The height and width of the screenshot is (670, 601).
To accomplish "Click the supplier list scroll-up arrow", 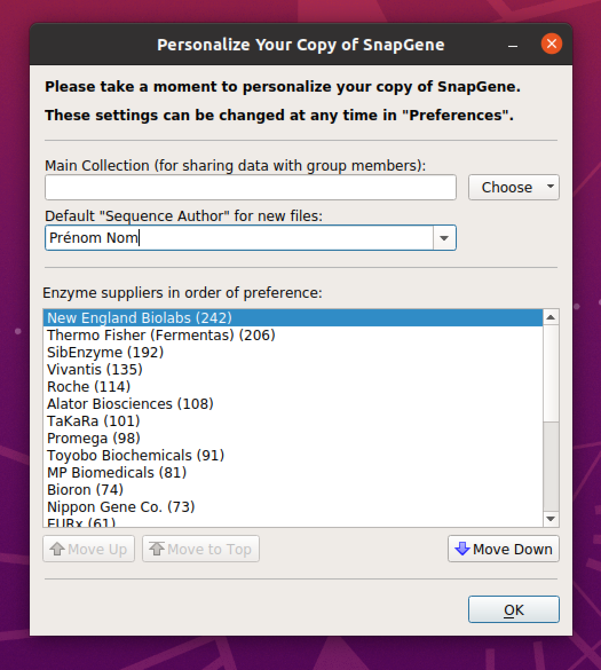I will point(551,317).
